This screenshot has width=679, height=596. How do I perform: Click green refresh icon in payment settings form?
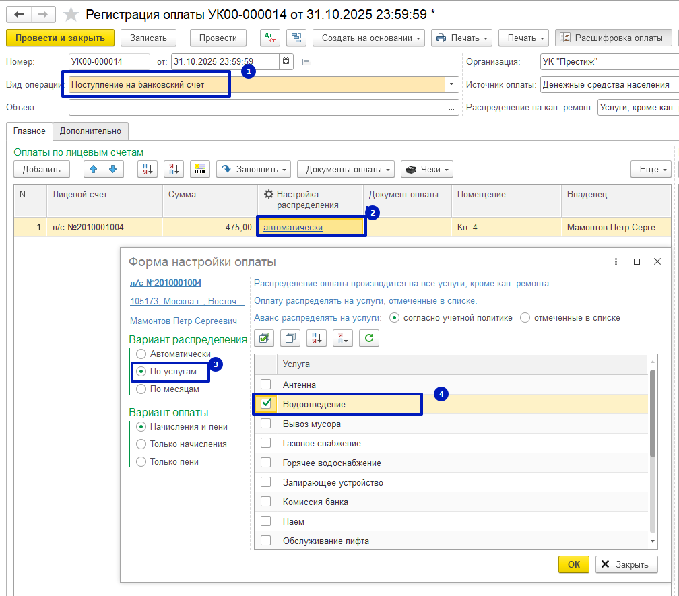[x=368, y=339]
